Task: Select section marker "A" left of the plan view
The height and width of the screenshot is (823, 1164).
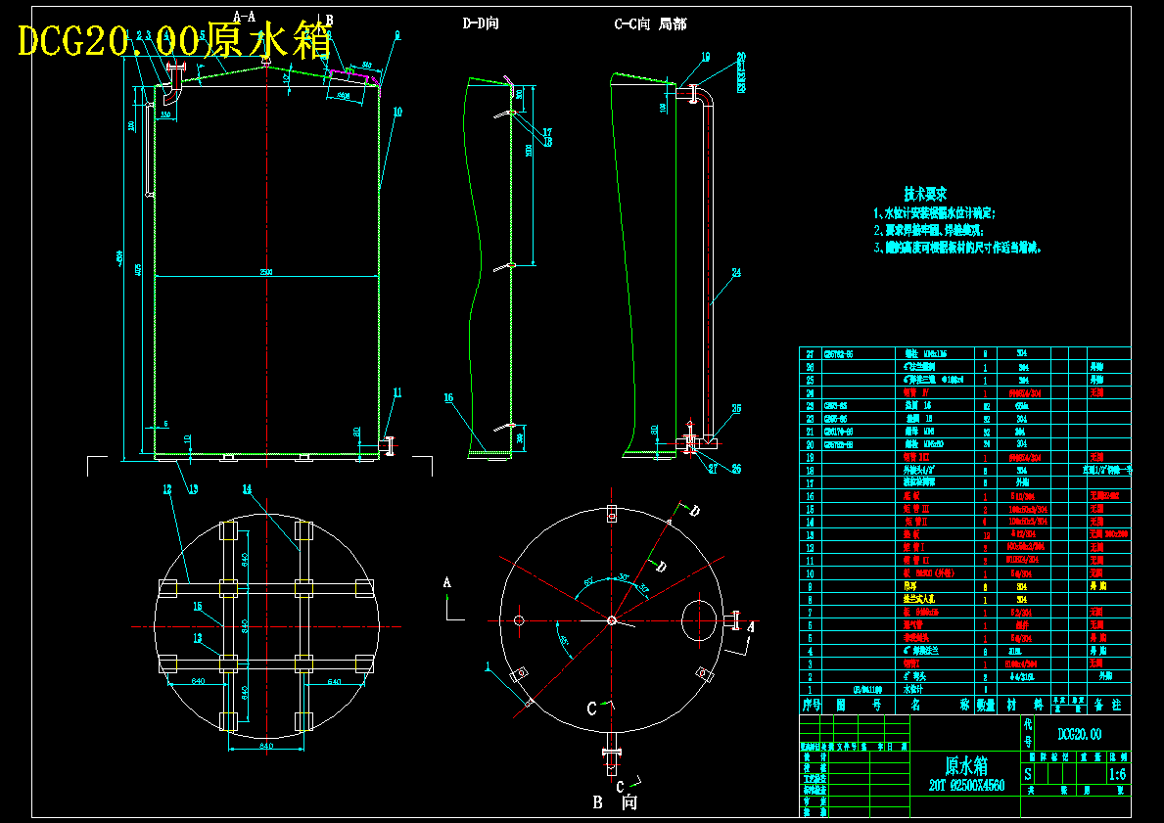Action: (x=446, y=582)
